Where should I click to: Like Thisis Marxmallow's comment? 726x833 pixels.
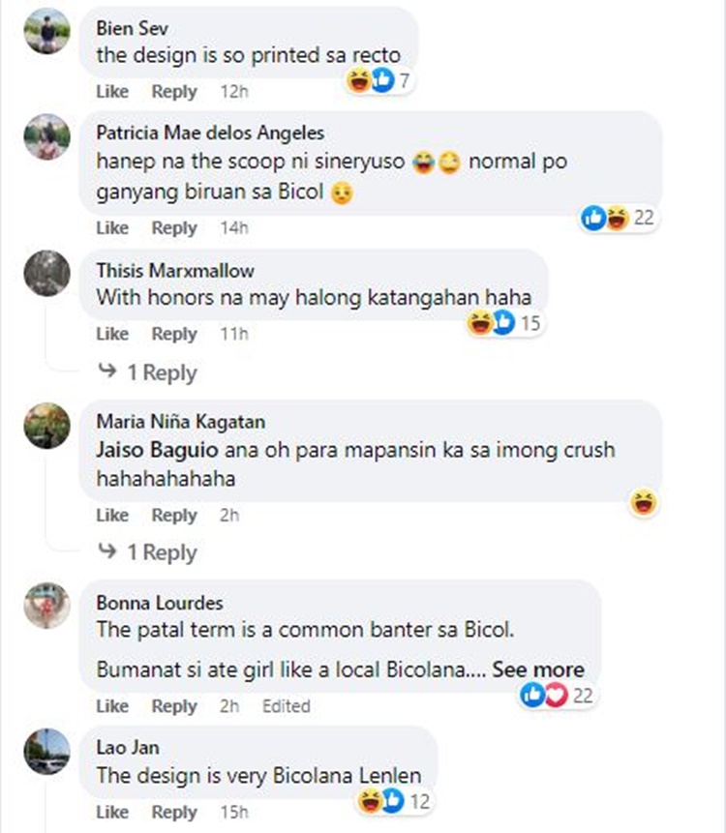pyautogui.click(x=112, y=334)
